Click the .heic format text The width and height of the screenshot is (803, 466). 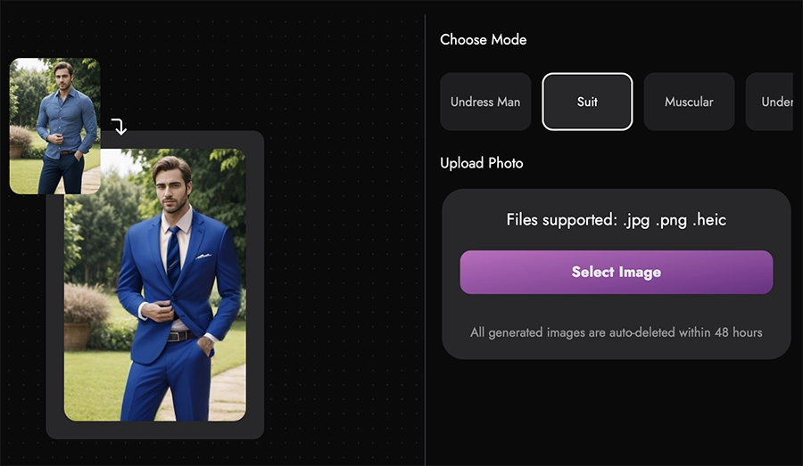(x=708, y=219)
